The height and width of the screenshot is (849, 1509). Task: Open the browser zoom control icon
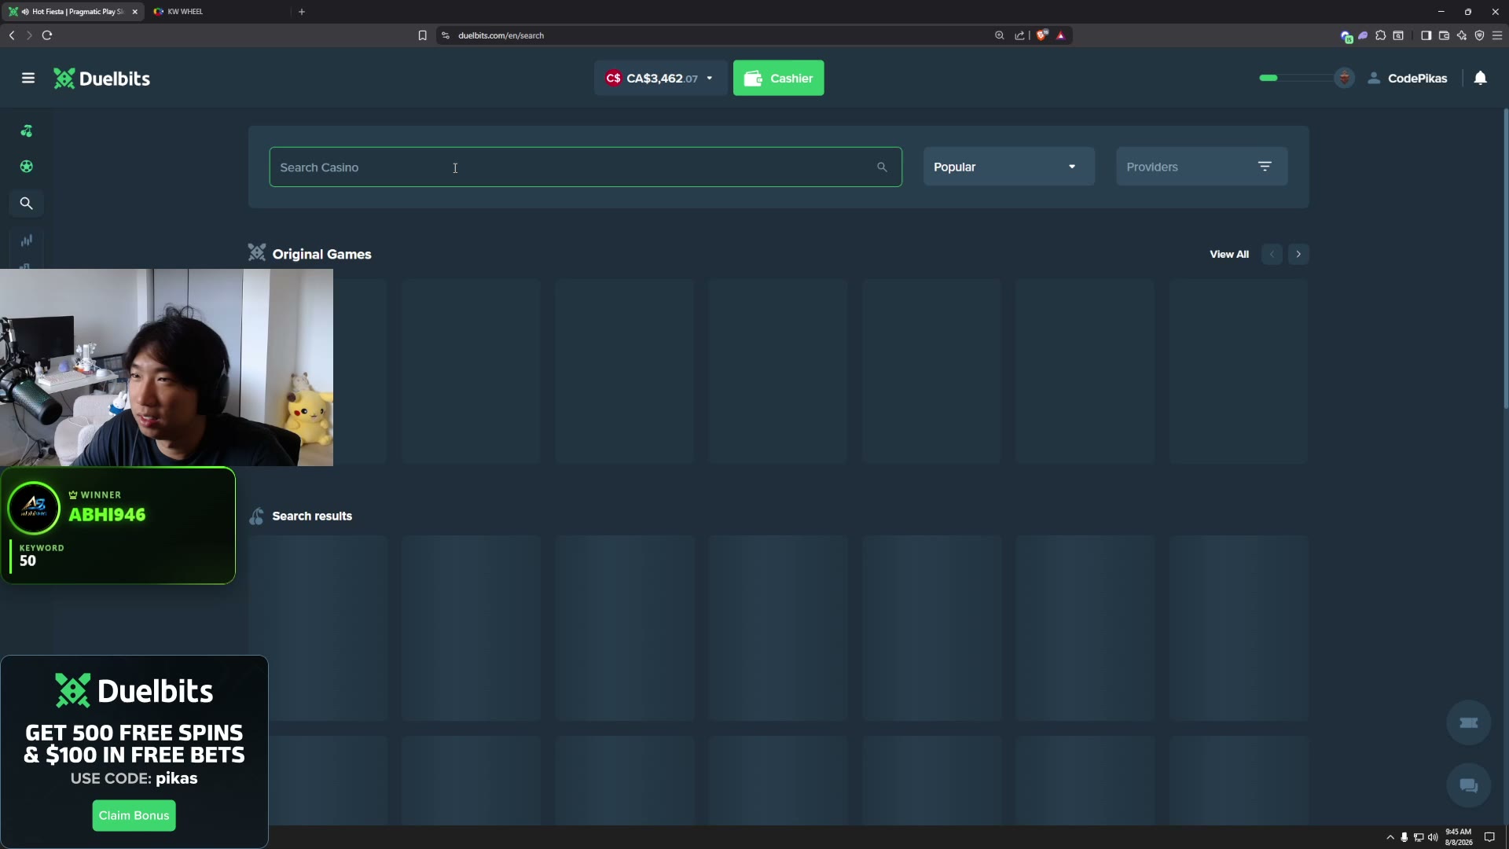point(1000,35)
